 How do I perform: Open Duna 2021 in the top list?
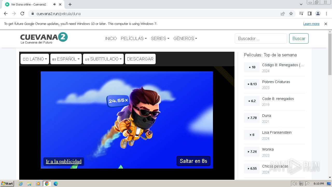[x=266, y=116]
